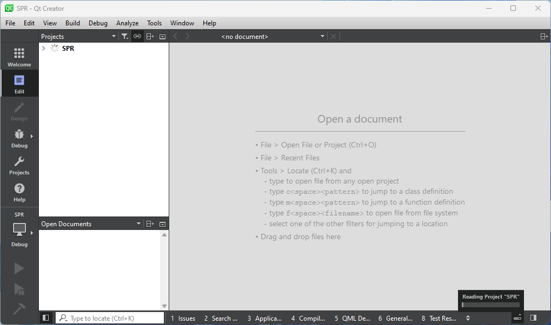Click the SPR kit selector monitor icon
Viewport: 551px width, 325px height.
pyautogui.click(x=19, y=230)
